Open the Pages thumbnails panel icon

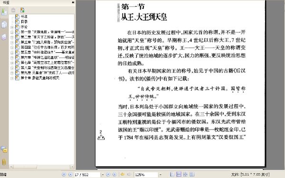(x=4, y=25)
